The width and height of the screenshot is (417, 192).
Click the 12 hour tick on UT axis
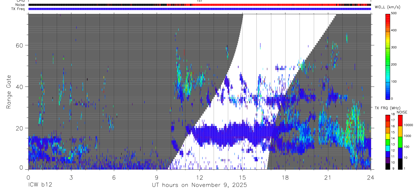200,177
